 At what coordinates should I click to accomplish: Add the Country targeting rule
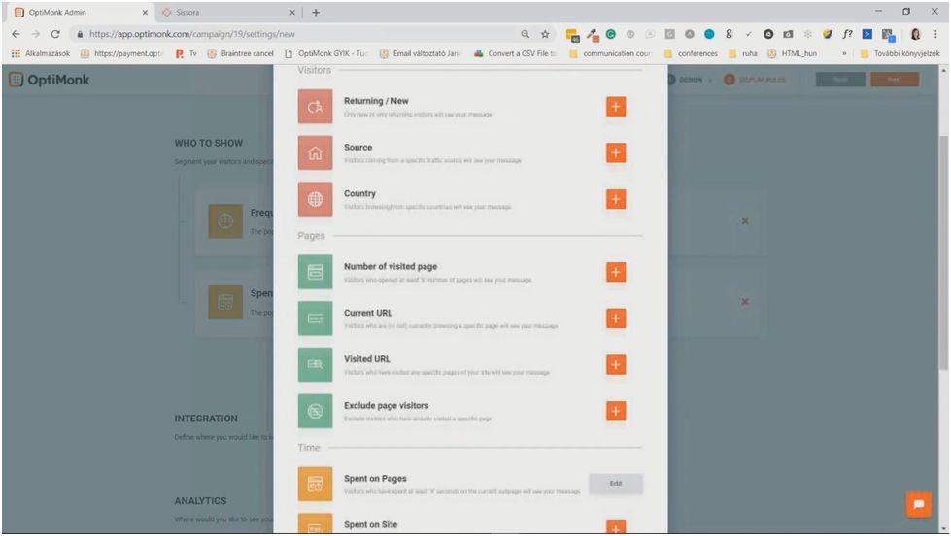[x=615, y=199]
